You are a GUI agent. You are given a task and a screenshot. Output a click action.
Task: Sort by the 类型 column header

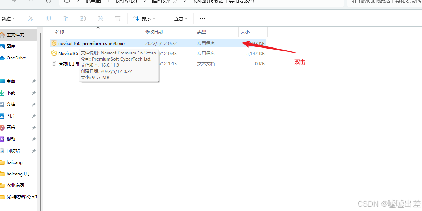click(x=201, y=32)
